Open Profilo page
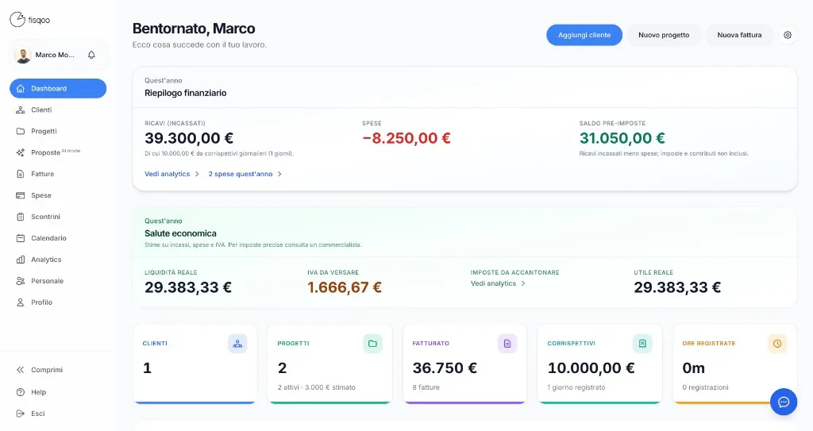813x431 pixels. 58,302
